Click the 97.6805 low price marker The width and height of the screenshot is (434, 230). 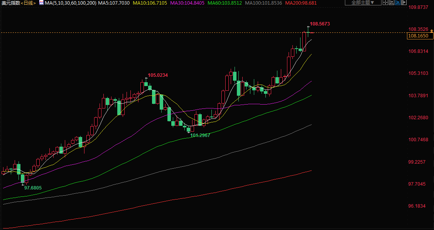point(33,188)
